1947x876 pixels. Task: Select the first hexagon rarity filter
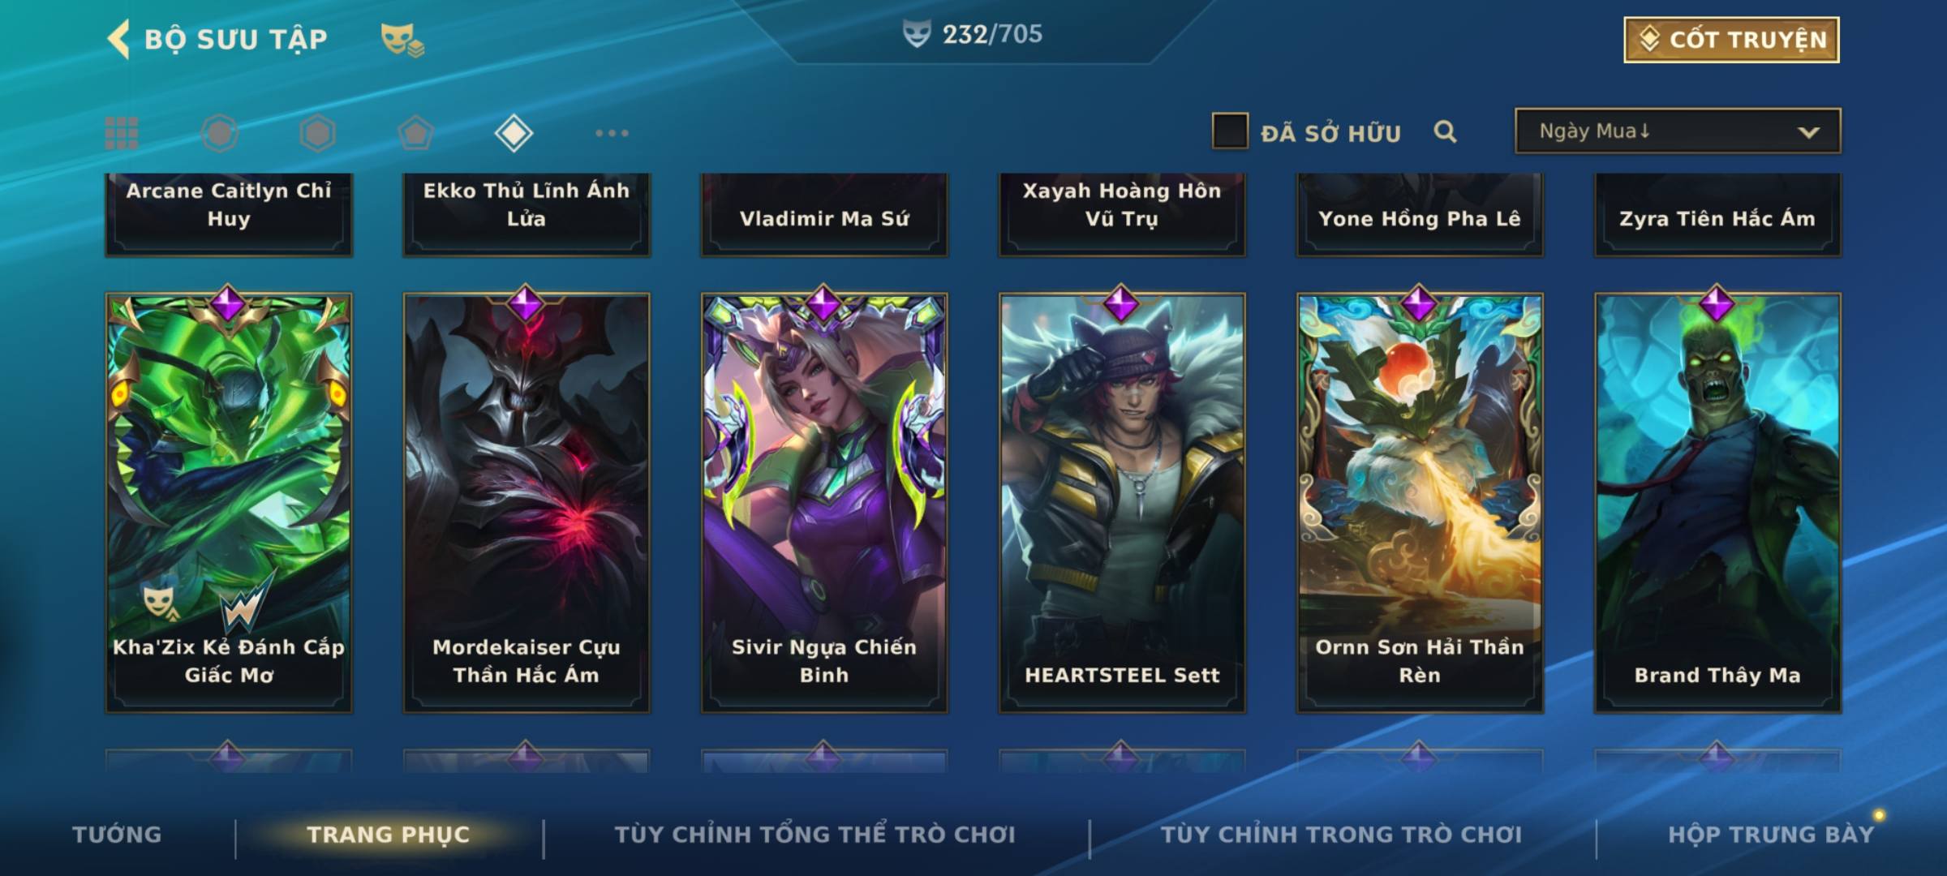click(220, 133)
